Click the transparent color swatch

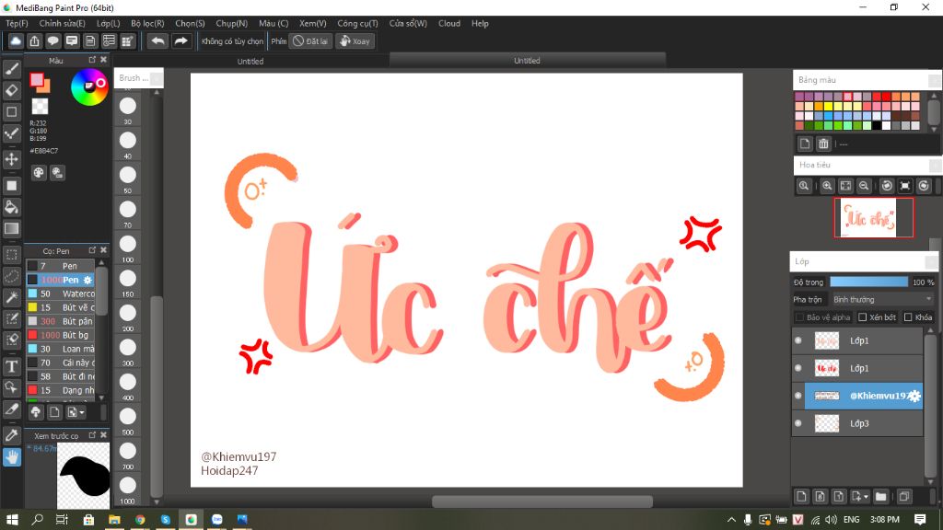tap(40, 107)
